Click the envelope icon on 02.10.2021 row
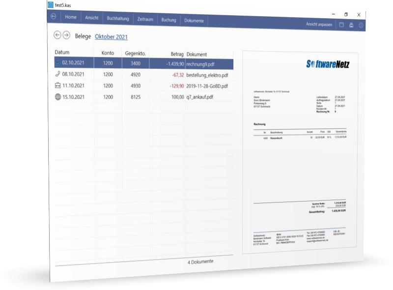 [57, 63]
